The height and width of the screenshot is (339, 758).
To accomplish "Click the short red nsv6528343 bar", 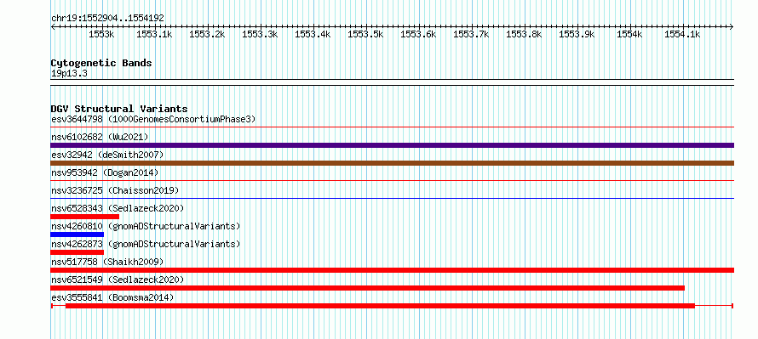I will coord(84,217).
